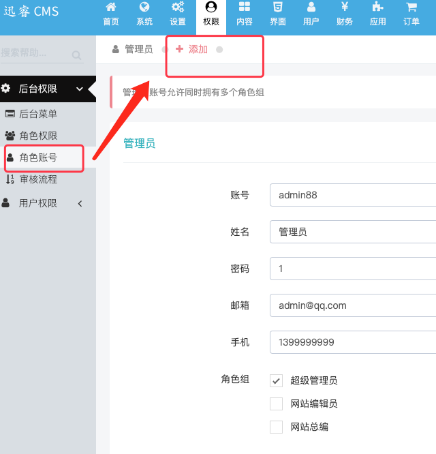Open 角色账号 in the sidebar
The image size is (436, 454).
38,157
